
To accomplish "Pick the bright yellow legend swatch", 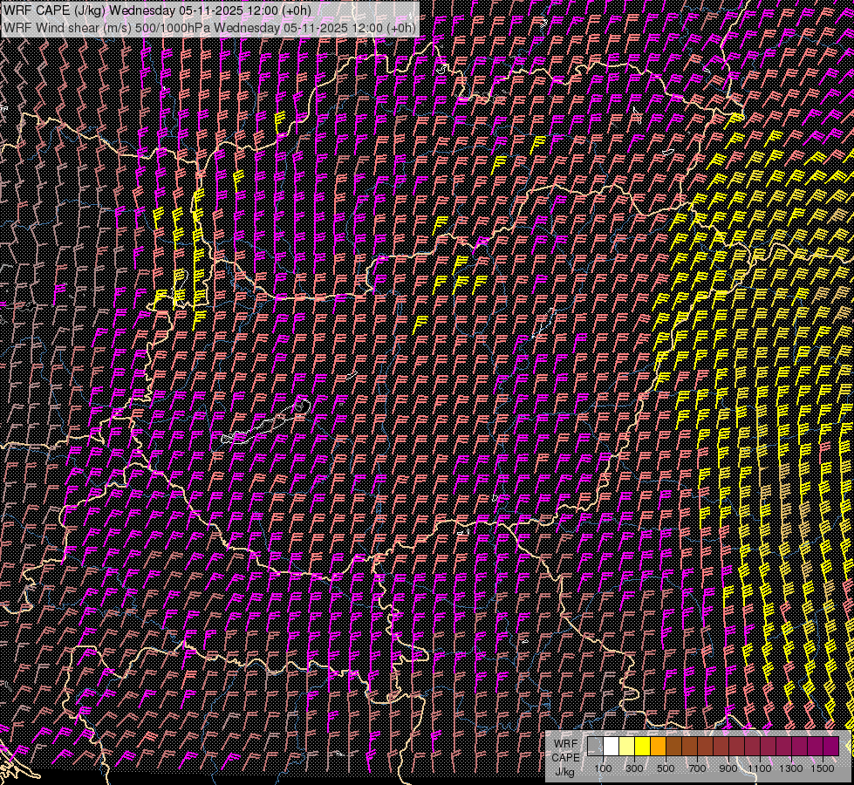I will click(x=642, y=747).
